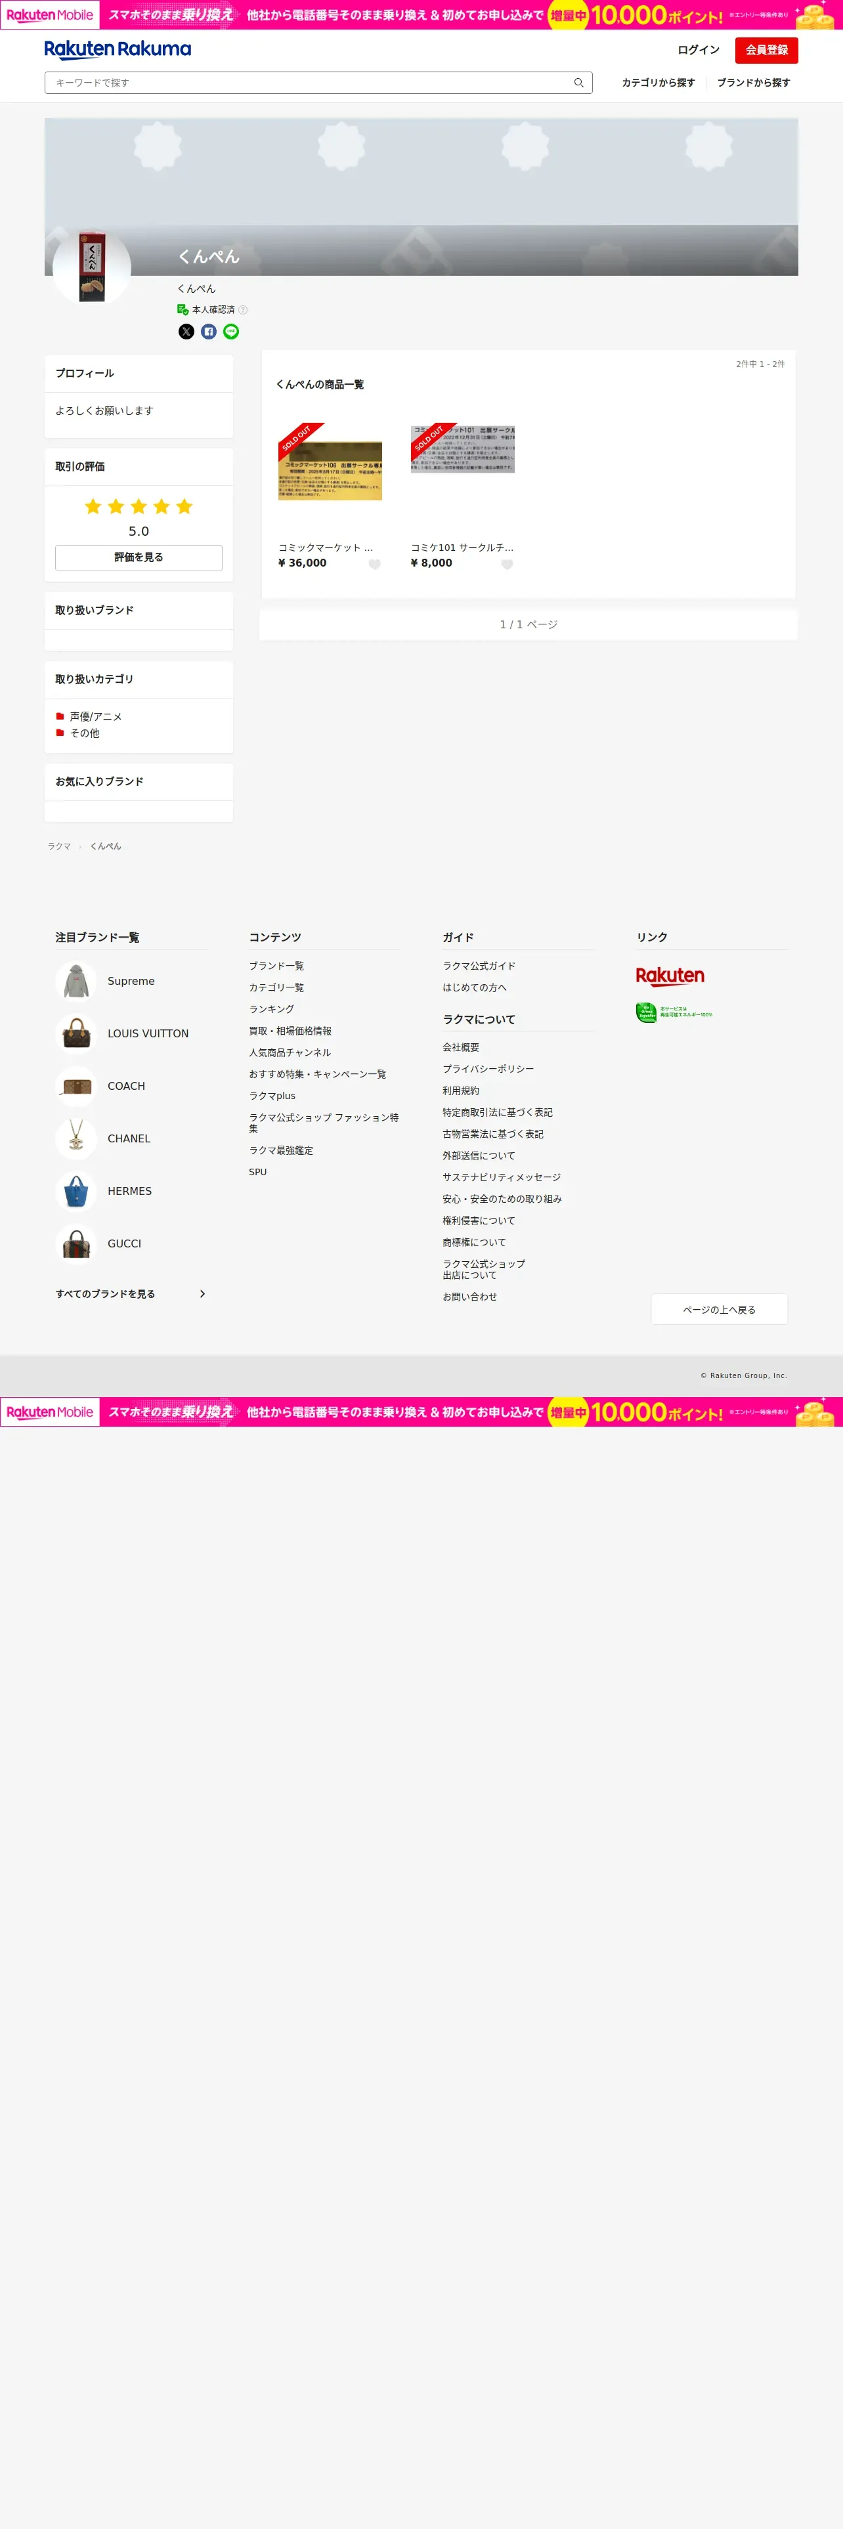This screenshot has width=843, height=2529.
Task: Open 古物営業法に基づく表記 link
Action: click(x=492, y=1134)
